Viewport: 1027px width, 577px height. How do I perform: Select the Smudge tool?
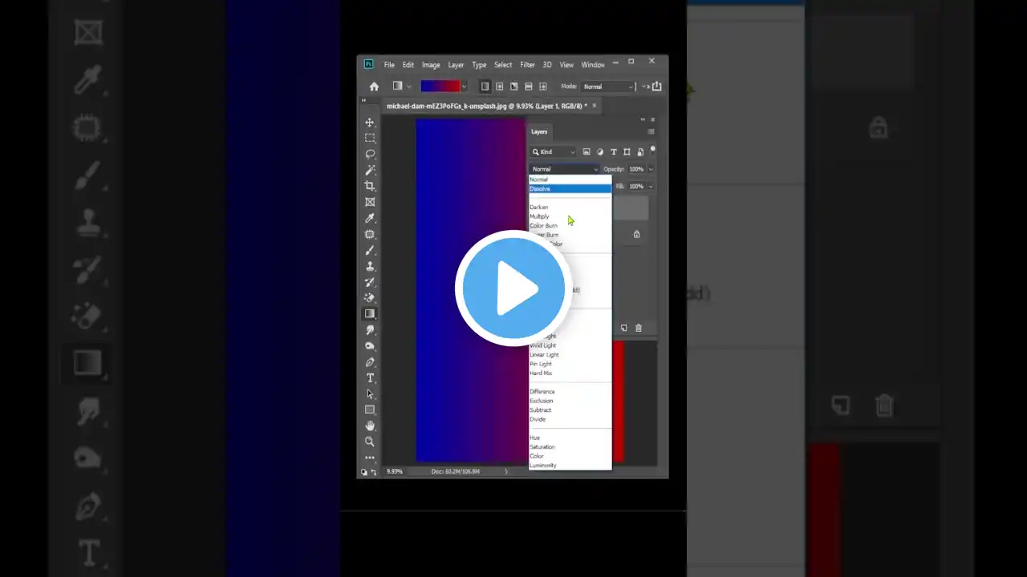[x=370, y=330]
